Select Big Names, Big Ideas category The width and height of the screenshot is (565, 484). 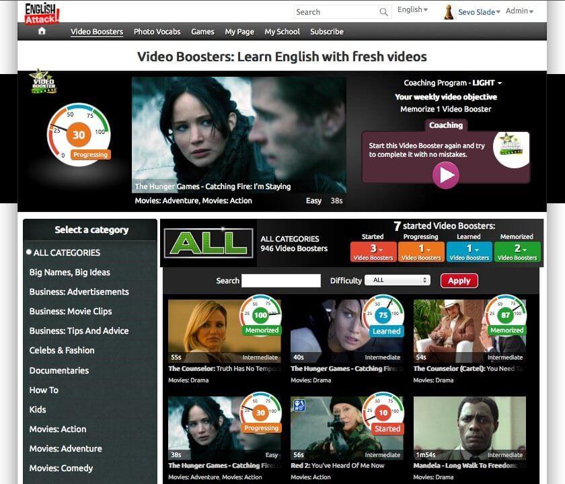(x=69, y=273)
